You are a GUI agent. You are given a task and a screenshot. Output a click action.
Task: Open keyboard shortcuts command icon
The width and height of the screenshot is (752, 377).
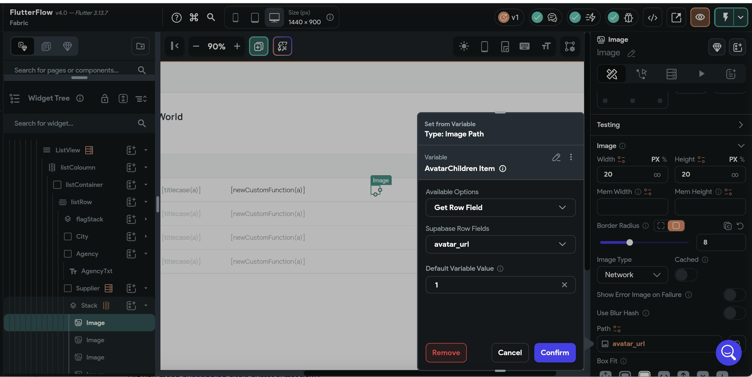click(x=194, y=18)
